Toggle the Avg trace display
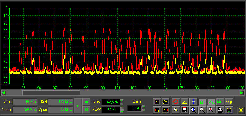 pos(229,102)
